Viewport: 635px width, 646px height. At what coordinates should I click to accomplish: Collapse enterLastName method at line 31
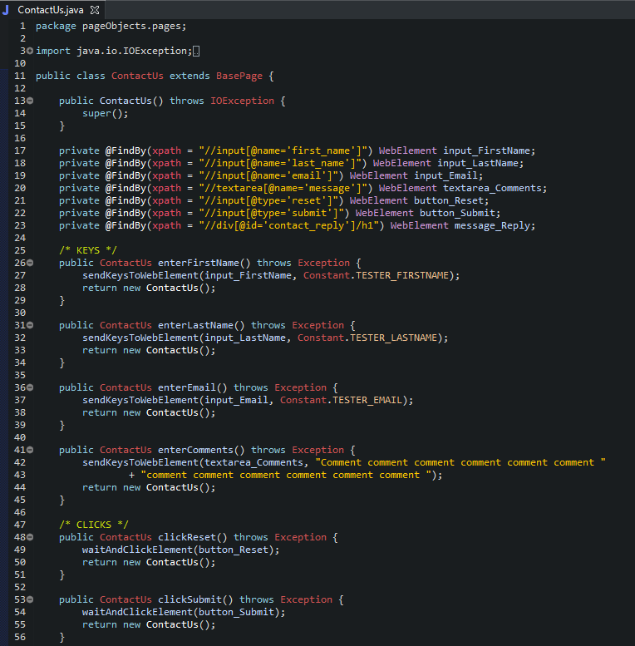30,325
